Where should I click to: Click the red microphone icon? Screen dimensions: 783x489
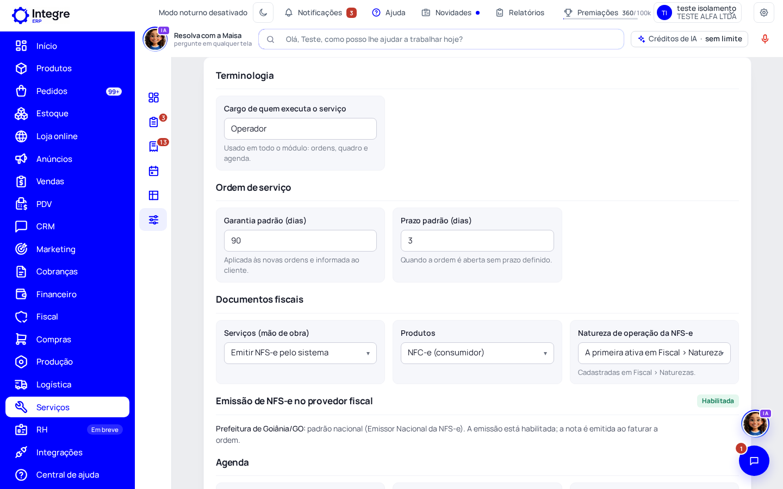pyautogui.click(x=765, y=39)
